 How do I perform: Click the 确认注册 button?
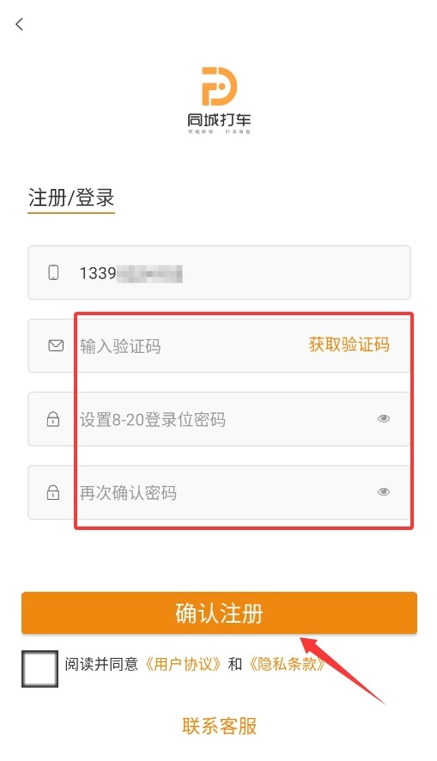coord(219,612)
